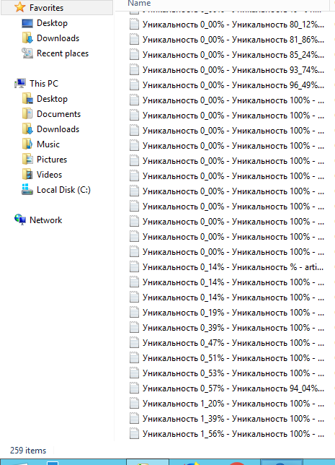This screenshot has width=335, height=465.
Task: Select Downloads under This PC
Action: (x=58, y=129)
